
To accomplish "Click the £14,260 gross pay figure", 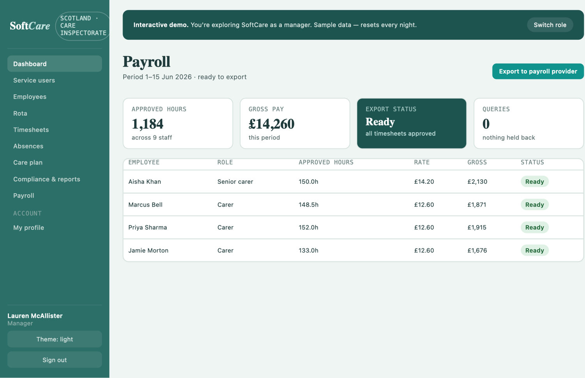I will pyautogui.click(x=271, y=124).
